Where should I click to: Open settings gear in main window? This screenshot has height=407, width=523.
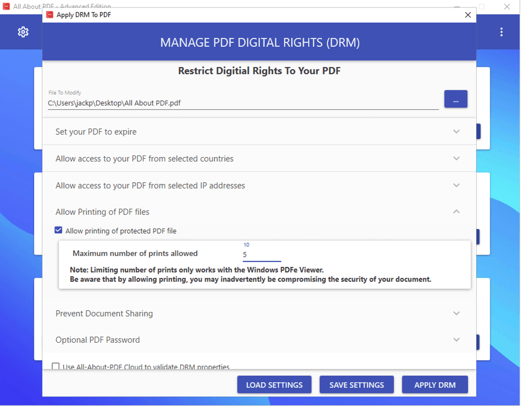(23, 32)
